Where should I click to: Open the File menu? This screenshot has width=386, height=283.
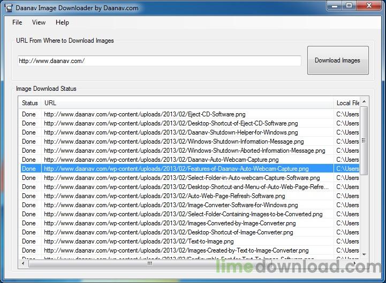click(17, 22)
